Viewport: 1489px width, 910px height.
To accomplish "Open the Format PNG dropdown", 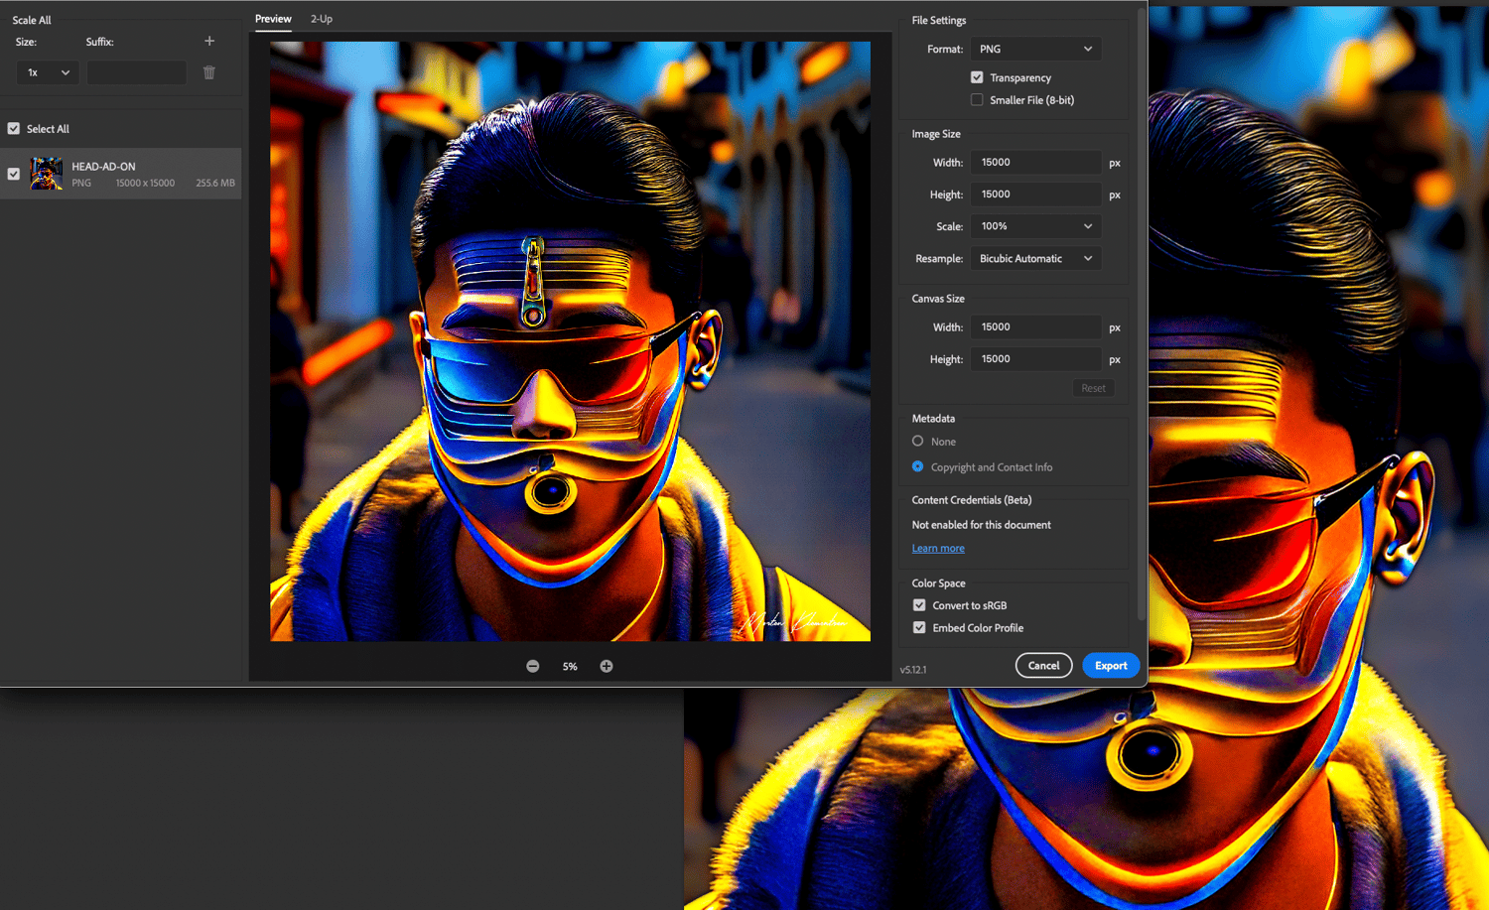I will click(1035, 49).
